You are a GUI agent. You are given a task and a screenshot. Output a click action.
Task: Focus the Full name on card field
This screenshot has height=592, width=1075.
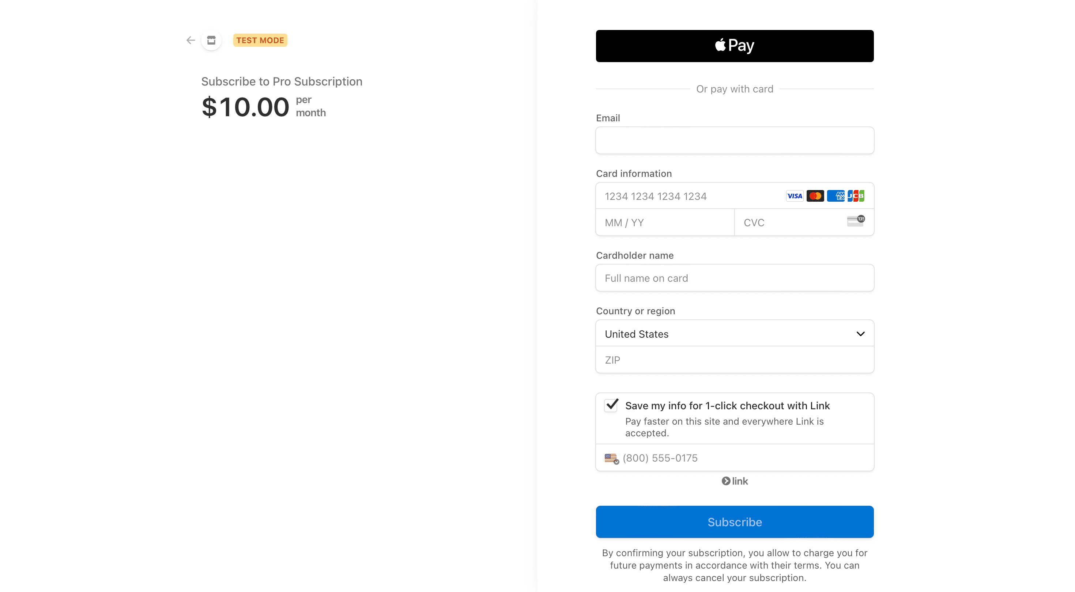pyautogui.click(x=735, y=278)
